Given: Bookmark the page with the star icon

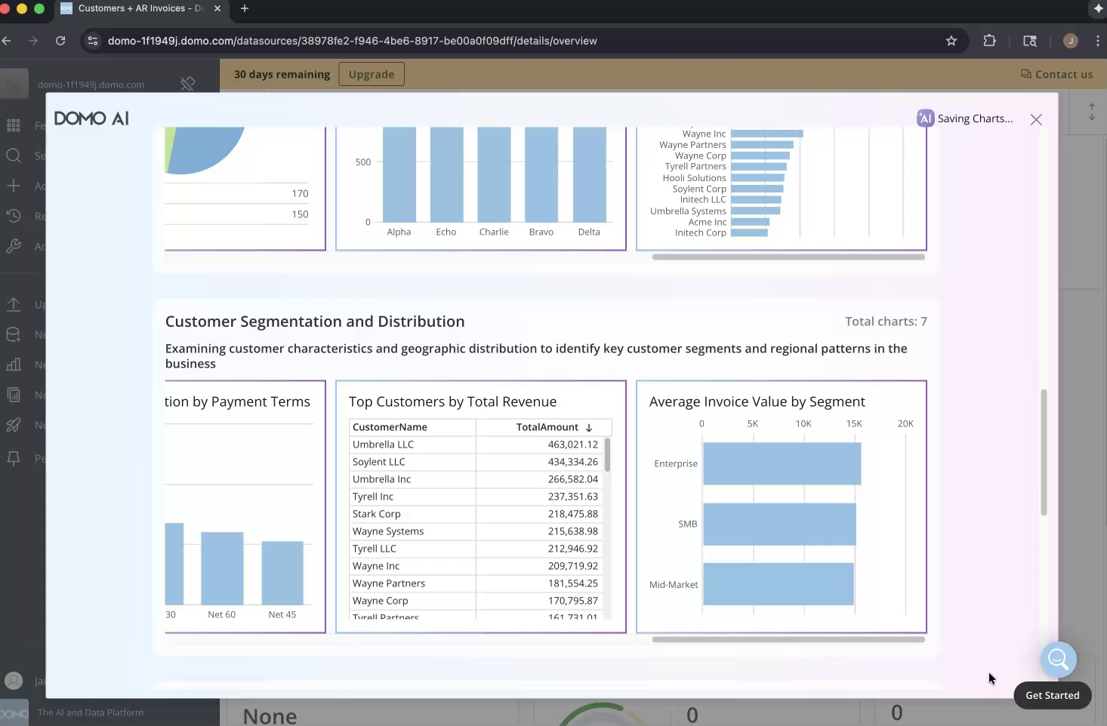Looking at the screenshot, I should [x=951, y=41].
